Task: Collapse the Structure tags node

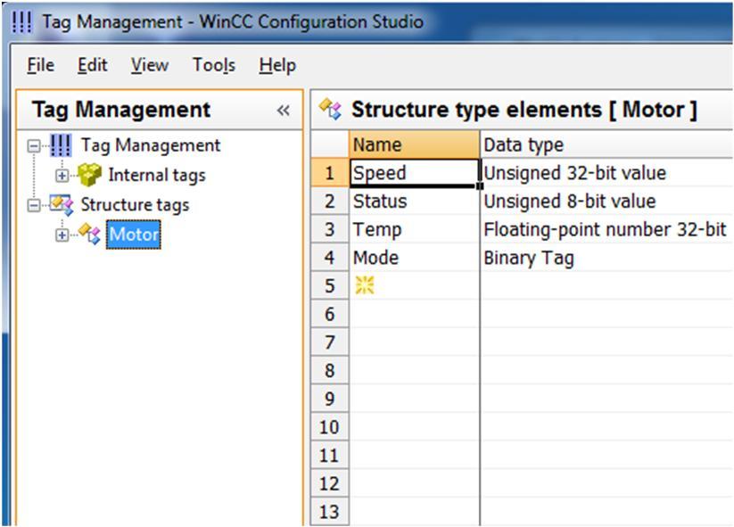Action: point(34,205)
